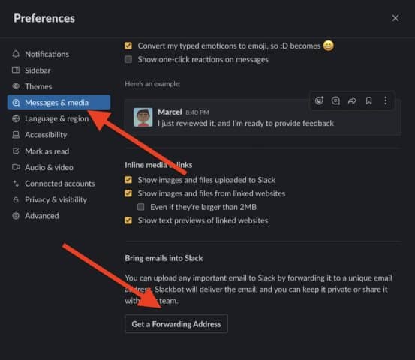
Task: Toggle Show images and files uploaded to Slack
Action: point(128,180)
